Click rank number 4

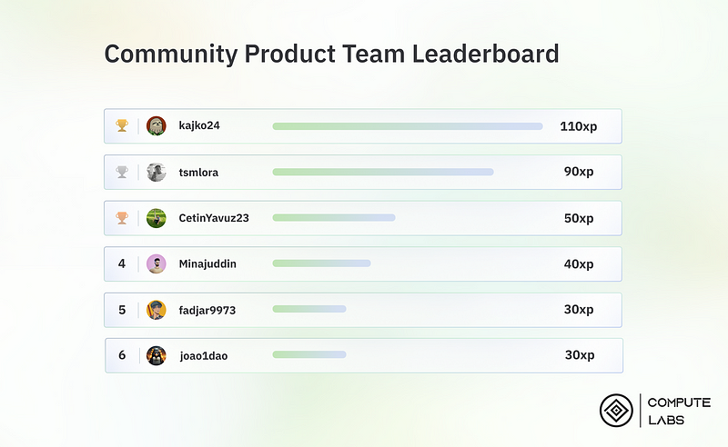pyautogui.click(x=122, y=264)
